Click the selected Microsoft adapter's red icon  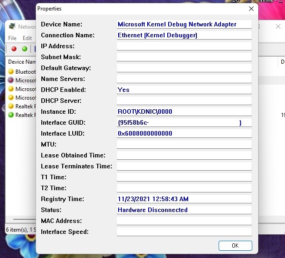[x=11, y=80]
